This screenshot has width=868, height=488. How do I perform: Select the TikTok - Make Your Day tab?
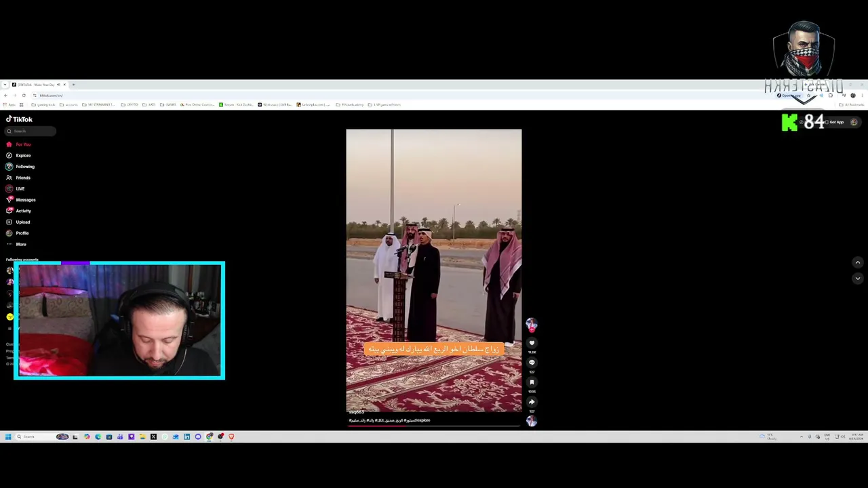point(39,85)
